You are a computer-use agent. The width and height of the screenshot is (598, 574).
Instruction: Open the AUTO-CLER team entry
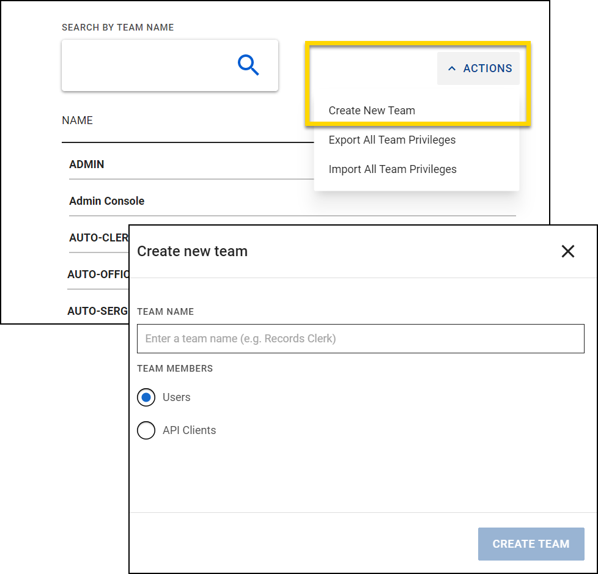[x=98, y=238]
